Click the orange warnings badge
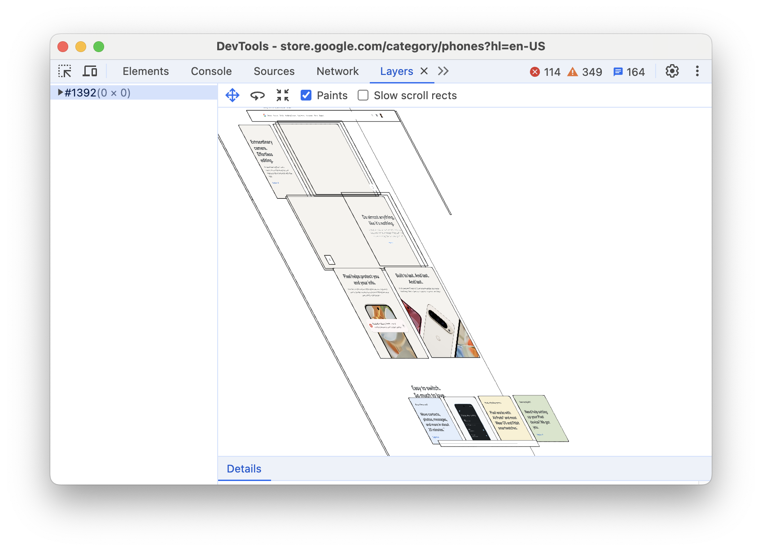 584,71
